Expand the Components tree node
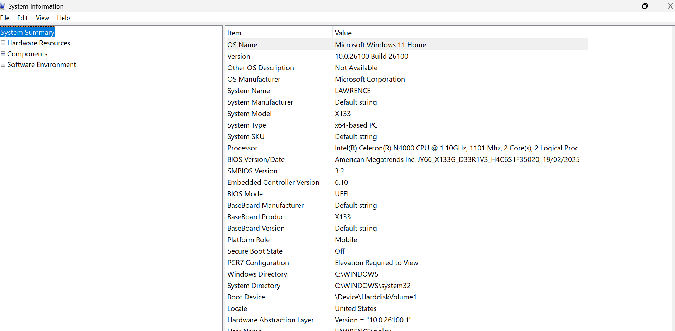 pyautogui.click(x=3, y=54)
